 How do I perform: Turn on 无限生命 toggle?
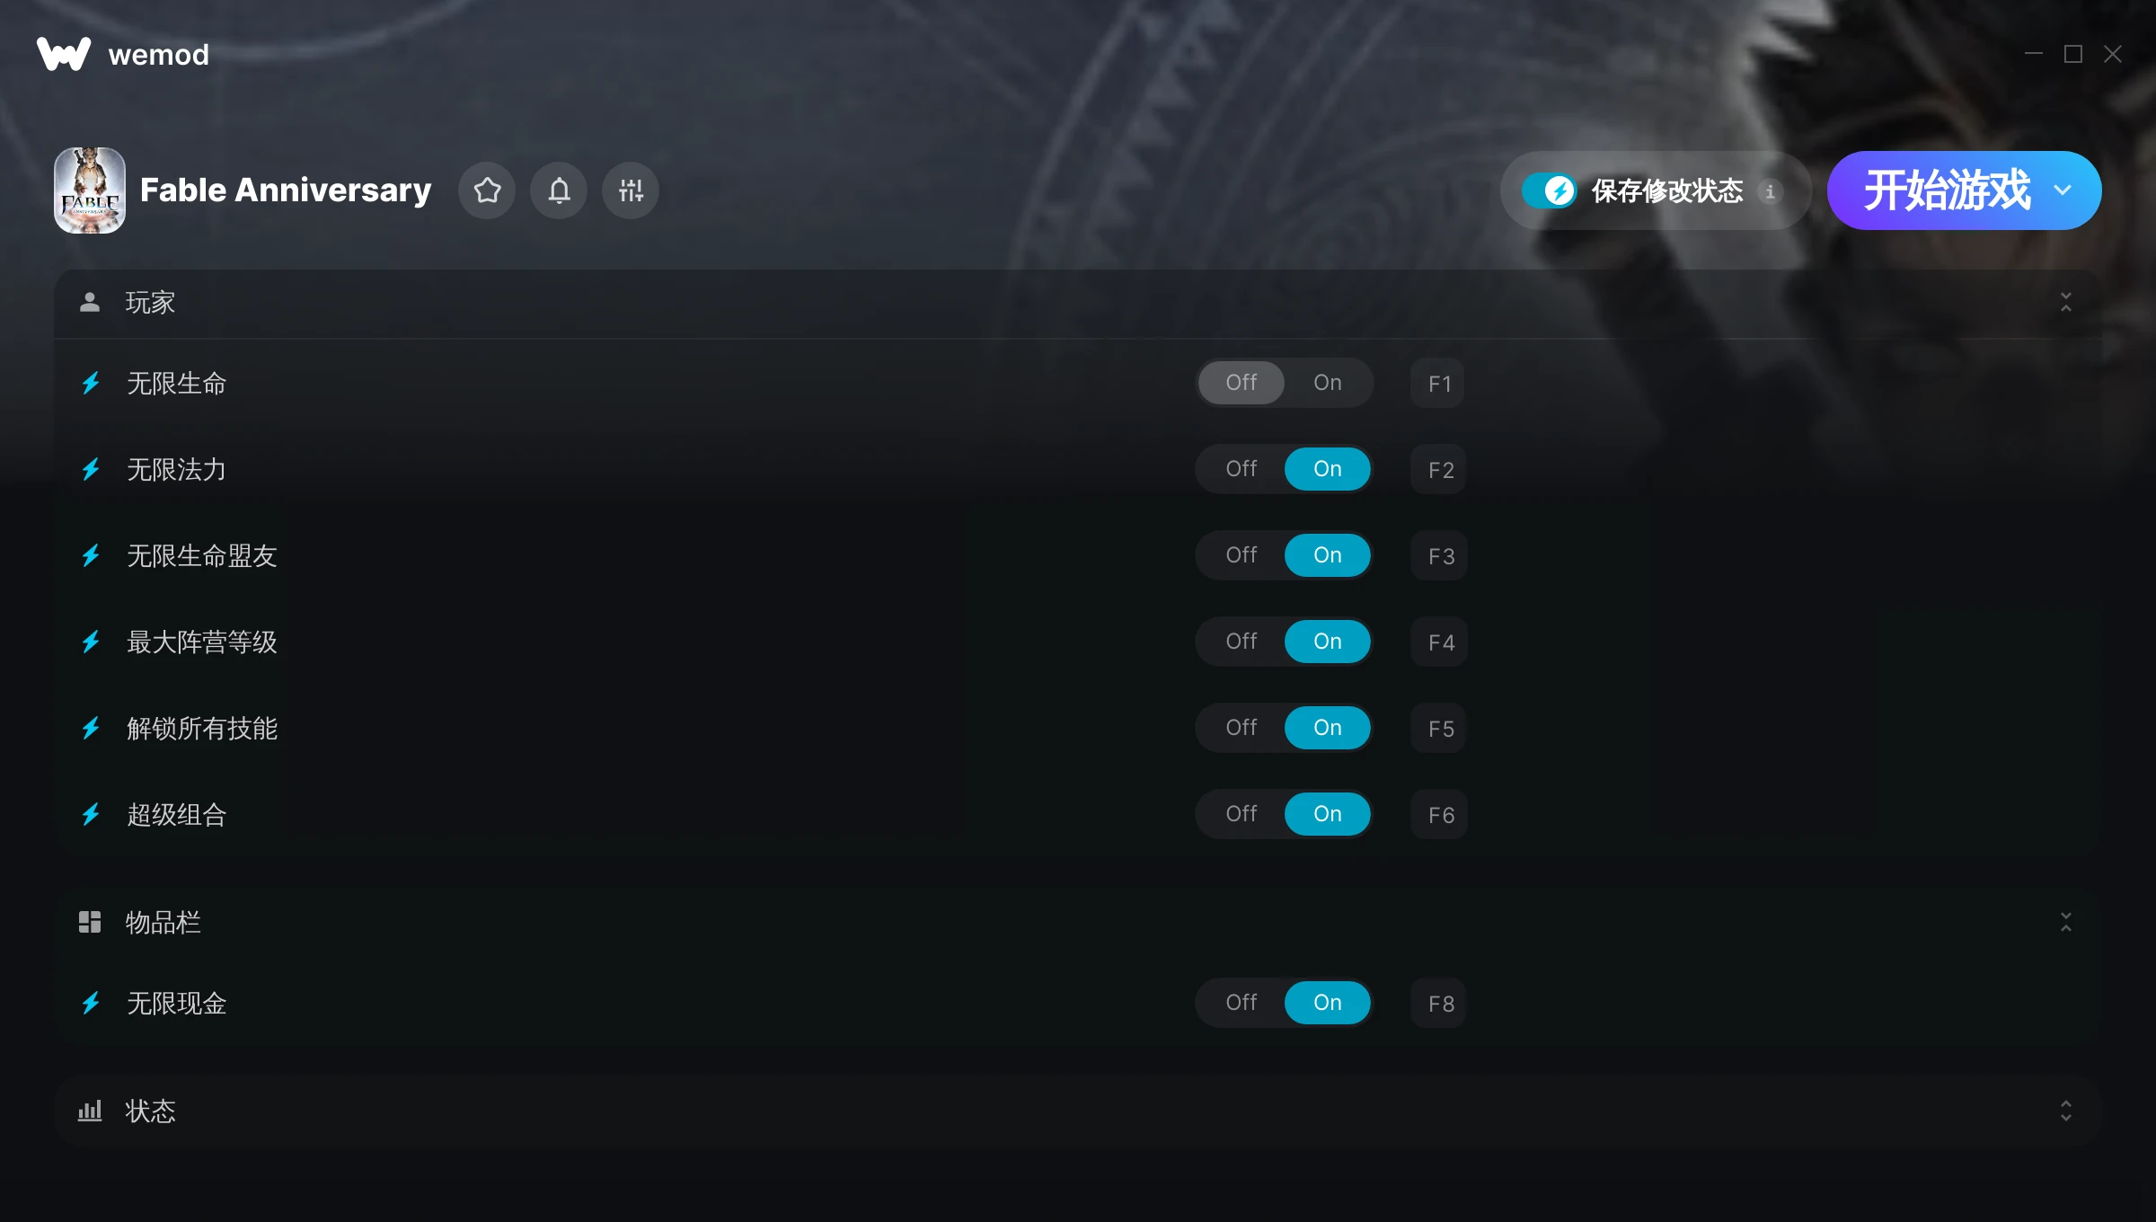click(1327, 383)
